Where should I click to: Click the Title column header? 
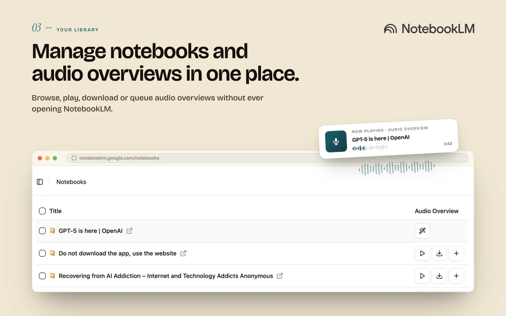coord(55,211)
